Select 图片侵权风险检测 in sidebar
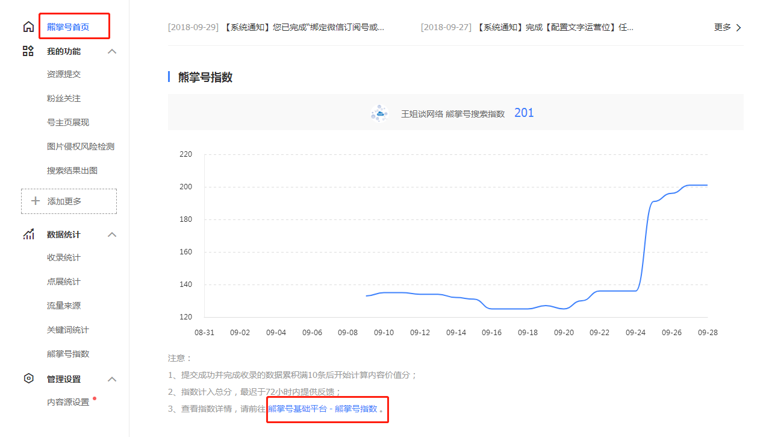Viewport: 769px width, 437px height. tap(81, 146)
